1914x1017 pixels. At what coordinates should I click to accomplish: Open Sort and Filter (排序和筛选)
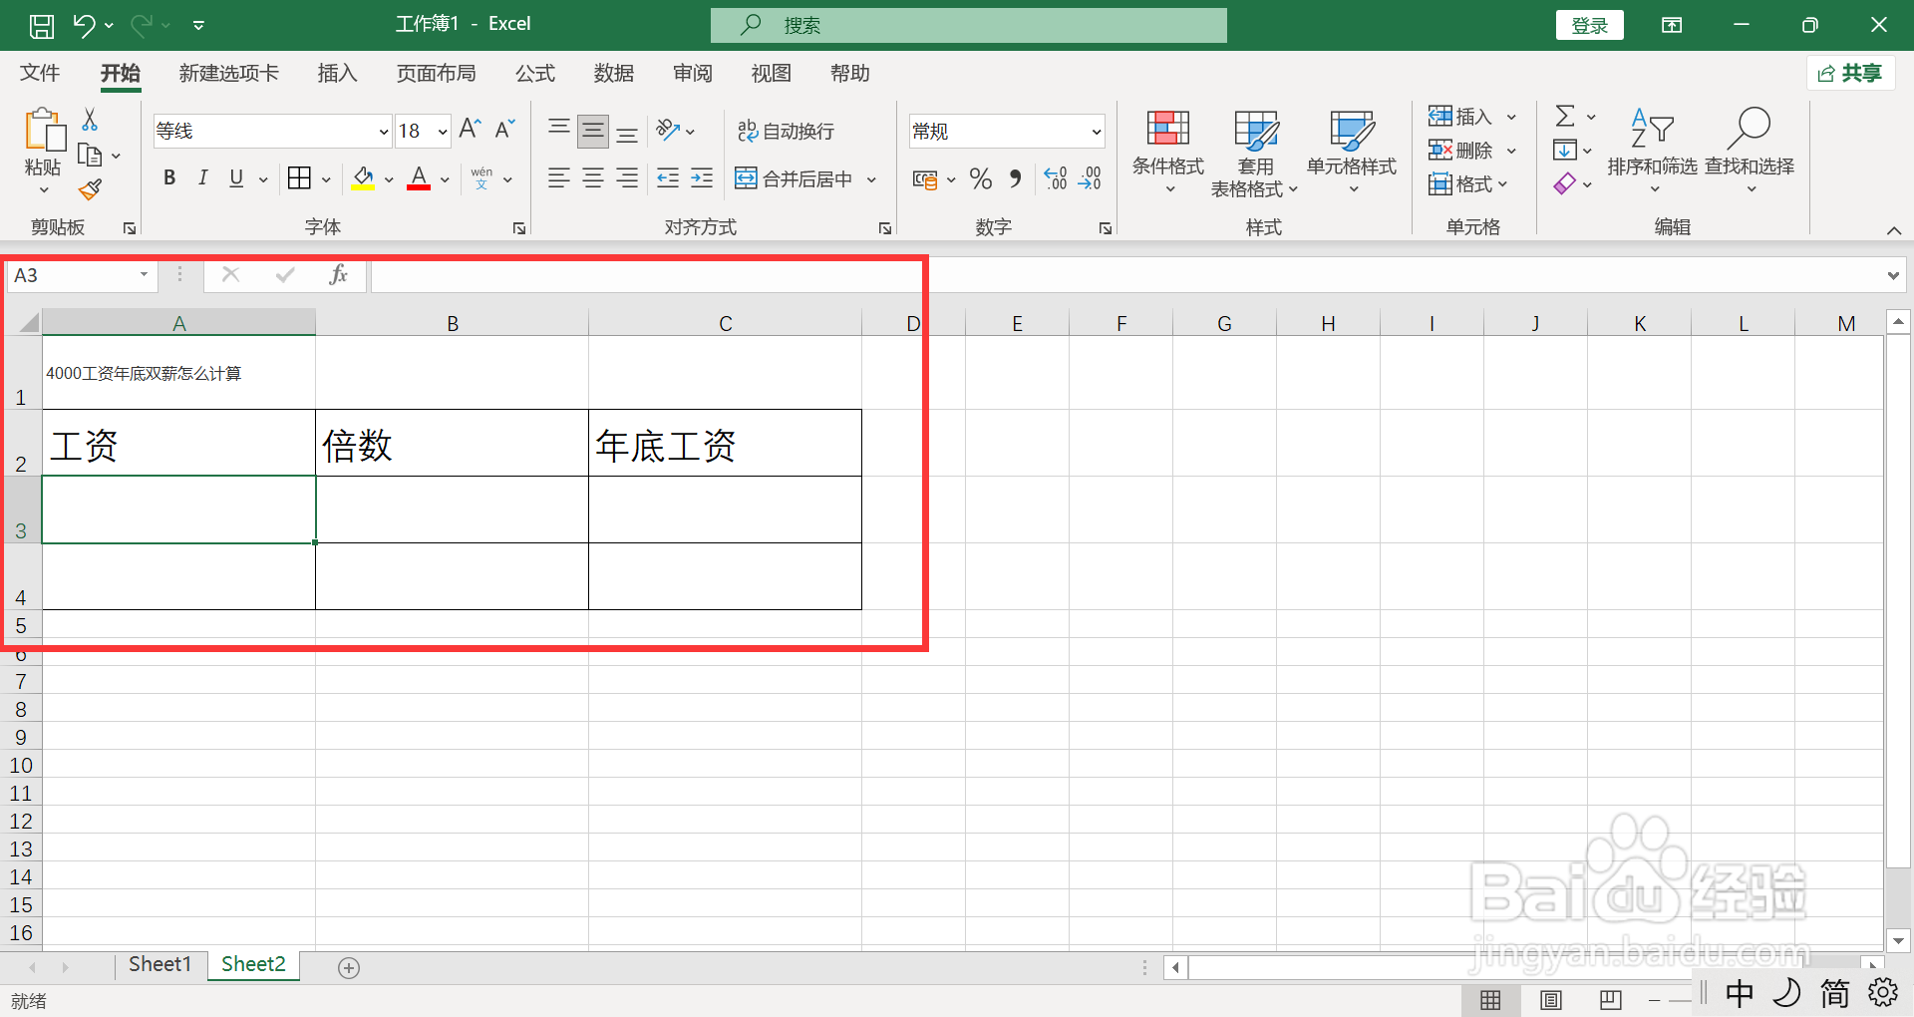tap(1652, 152)
